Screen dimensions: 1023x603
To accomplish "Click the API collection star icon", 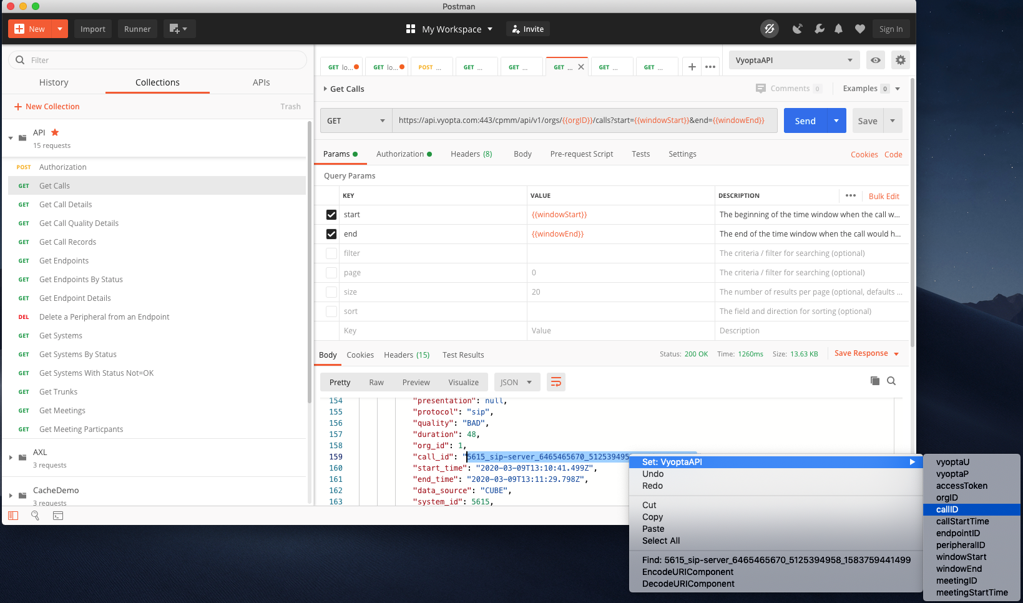I will tap(55, 132).
